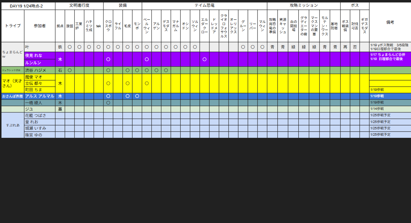The image size is (411, 223).
Task: Select participant cell '皇 れお'
Action: point(40,122)
